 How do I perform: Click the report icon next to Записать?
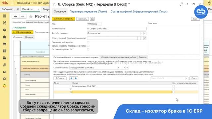[92, 19]
